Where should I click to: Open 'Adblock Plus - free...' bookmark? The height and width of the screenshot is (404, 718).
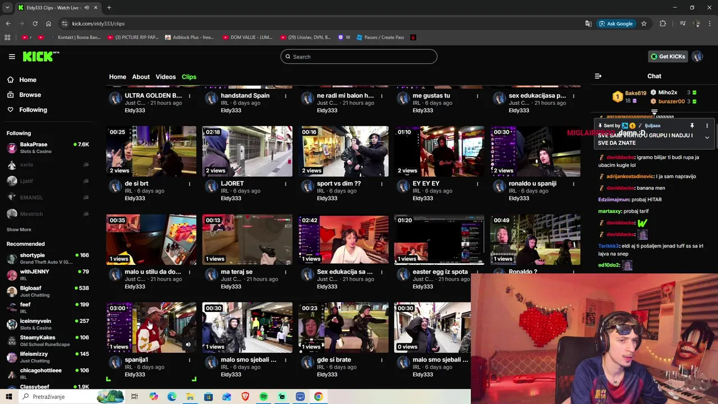pyautogui.click(x=190, y=38)
